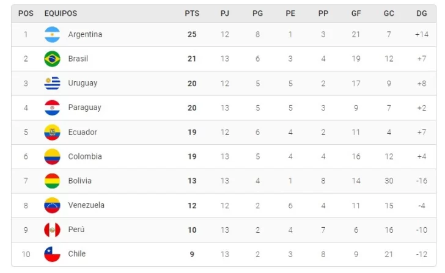445x273 pixels.
Task: Click the Paraguay flag icon
Action: tap(53, 108)
